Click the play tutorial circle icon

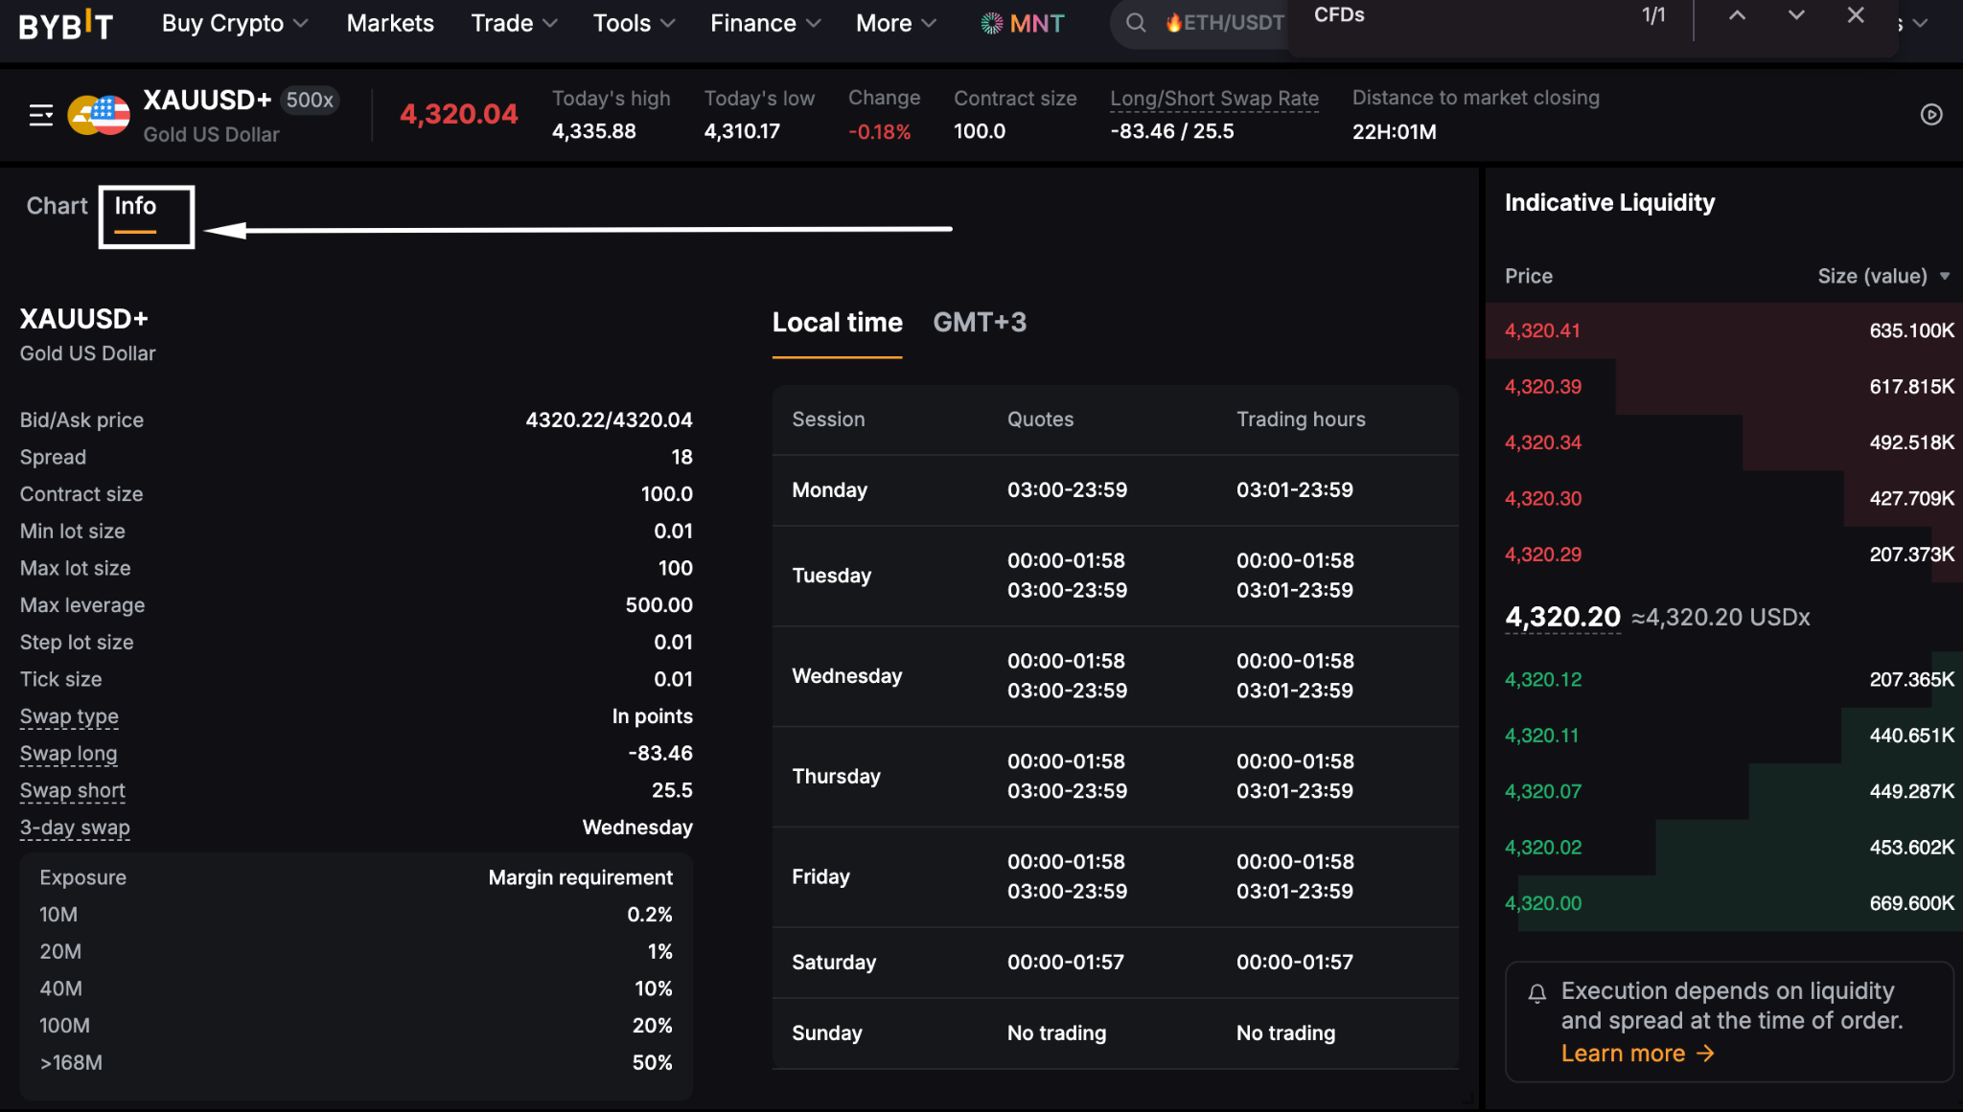(x=1931, y=115)
